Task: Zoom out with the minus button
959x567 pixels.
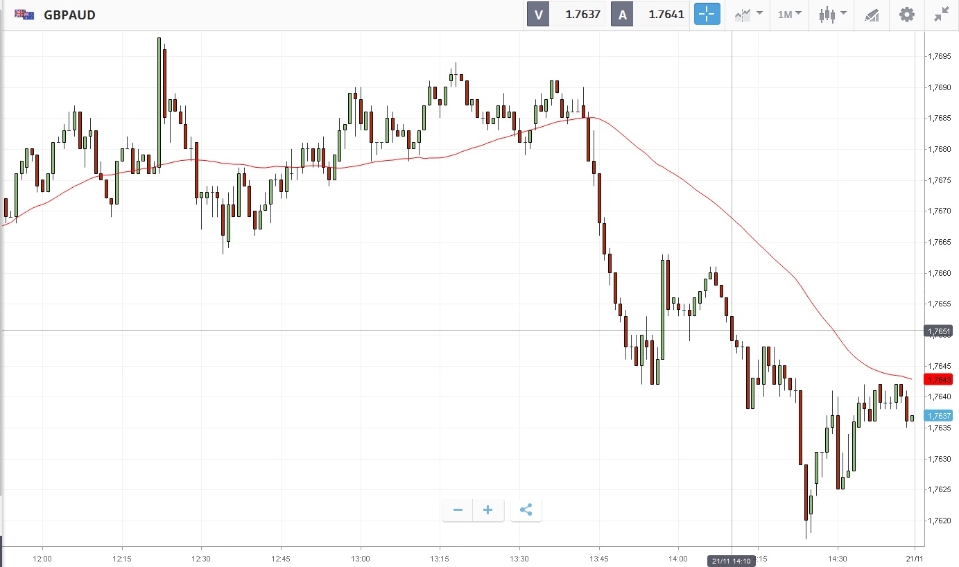Action: [458, 510]
